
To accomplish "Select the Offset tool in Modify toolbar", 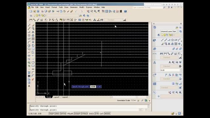I will (x=33, y=35).
